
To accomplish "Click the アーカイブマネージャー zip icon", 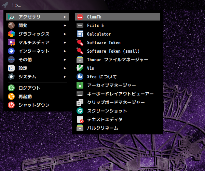I will point(80,85).
